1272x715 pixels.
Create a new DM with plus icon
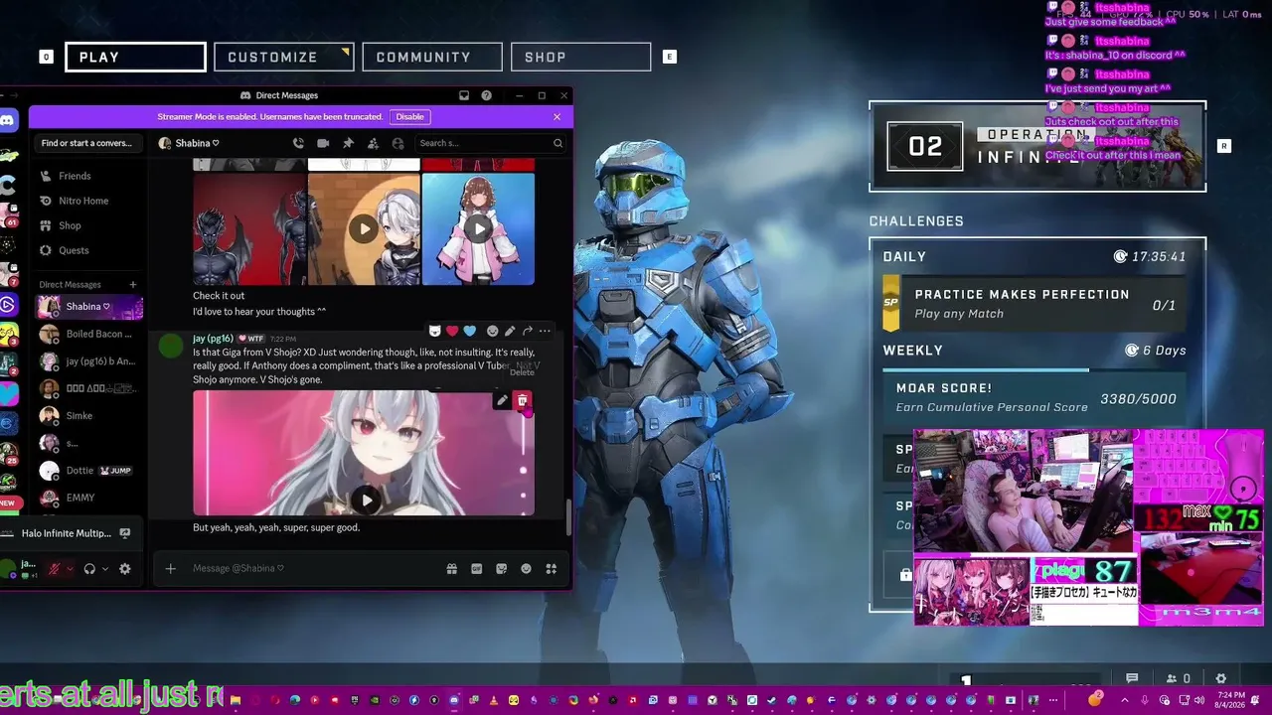tap(133, 285)
